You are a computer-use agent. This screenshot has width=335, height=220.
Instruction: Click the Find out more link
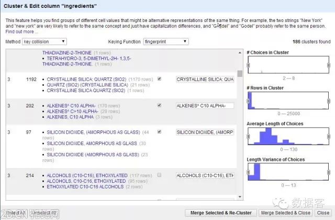pos(20,31)
